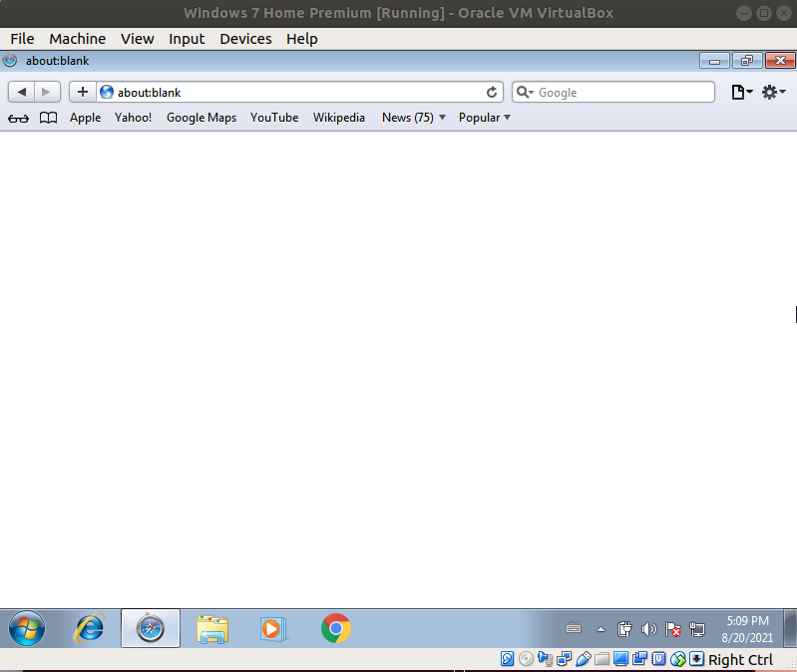Open the Google Maps bookmark
Viewport: 797px width, 672px height.
click(201, 118)
